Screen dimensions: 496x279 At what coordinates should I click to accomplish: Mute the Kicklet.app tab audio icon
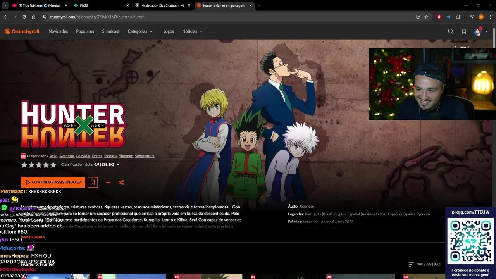[x=183, y=5]
